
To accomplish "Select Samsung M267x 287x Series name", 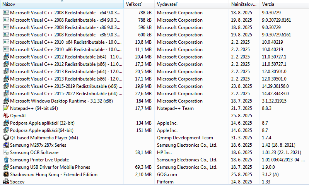I will tap(38, 145).
